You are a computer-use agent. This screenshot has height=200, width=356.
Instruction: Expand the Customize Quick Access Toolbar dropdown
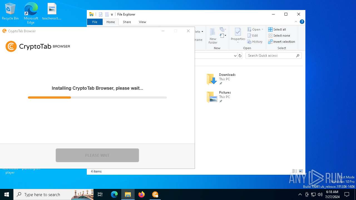(x=112, y=15)
